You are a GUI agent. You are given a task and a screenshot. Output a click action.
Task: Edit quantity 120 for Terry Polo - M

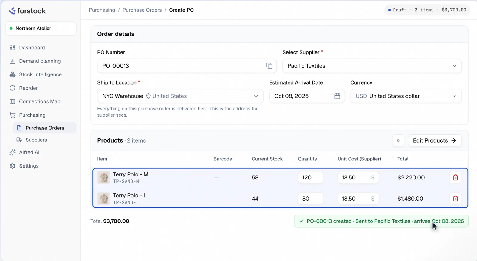coord(310,178)
